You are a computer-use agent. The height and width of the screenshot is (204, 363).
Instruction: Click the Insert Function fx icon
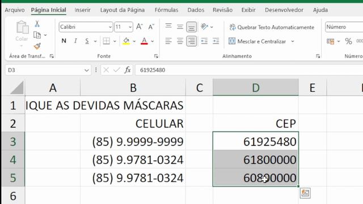pos(128,70)
